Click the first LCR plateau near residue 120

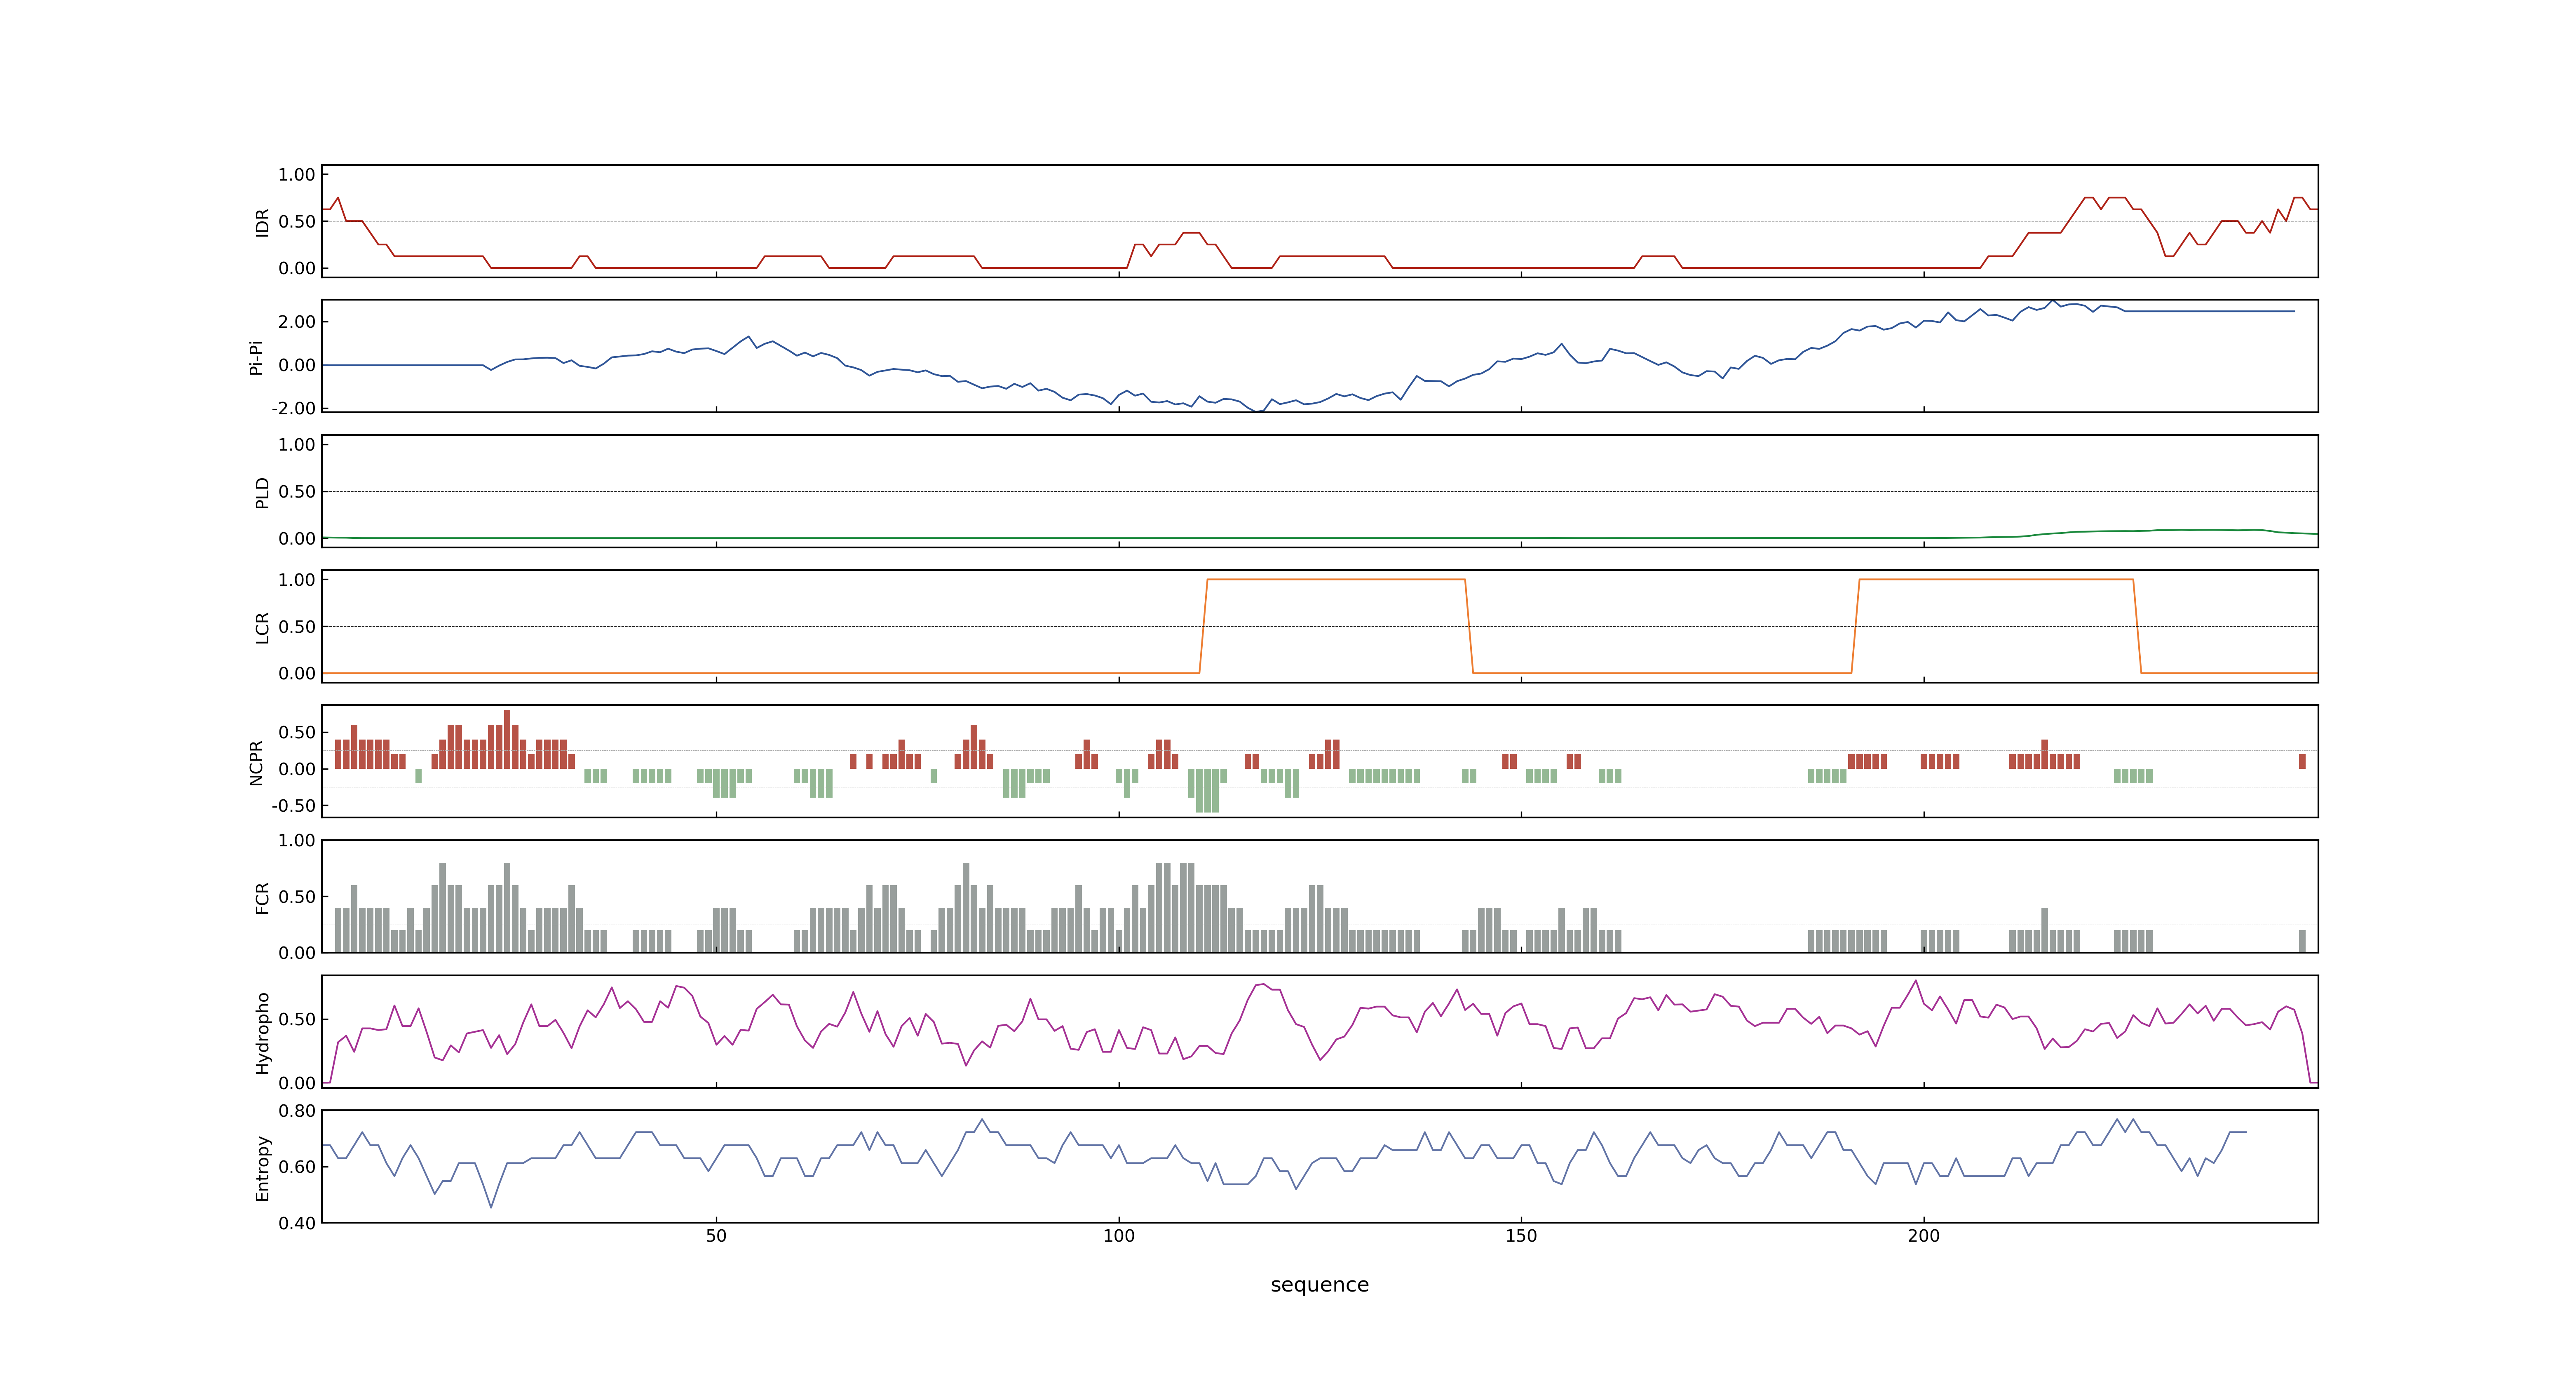point(1336,579)
